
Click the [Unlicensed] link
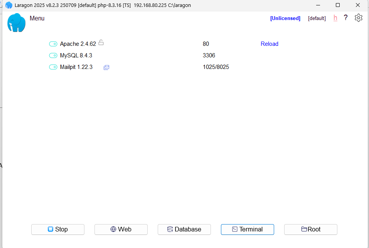pos(285,18)
